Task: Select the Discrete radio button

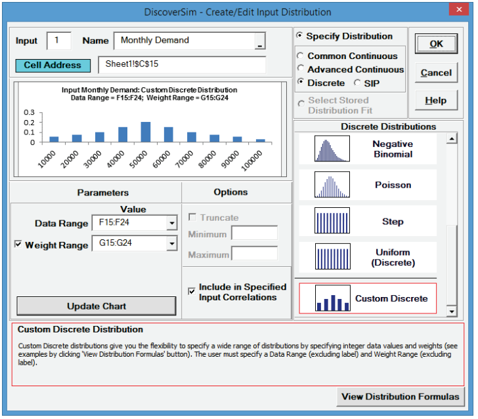Action: (301, 81)
